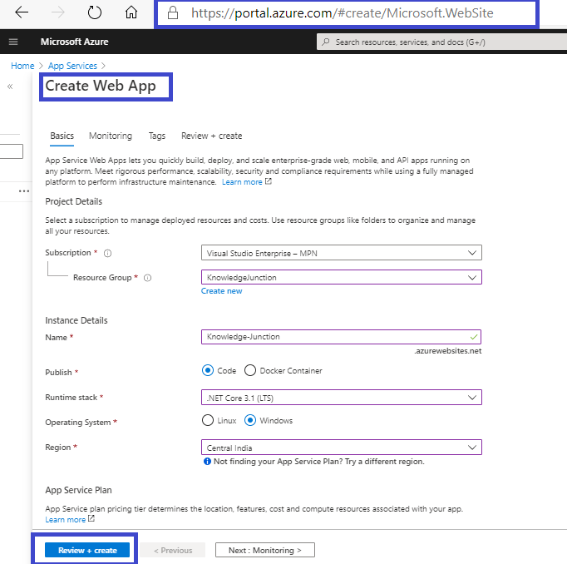Click the Previous button
Screen dimensions: 567x564
(x=173, y=550)
